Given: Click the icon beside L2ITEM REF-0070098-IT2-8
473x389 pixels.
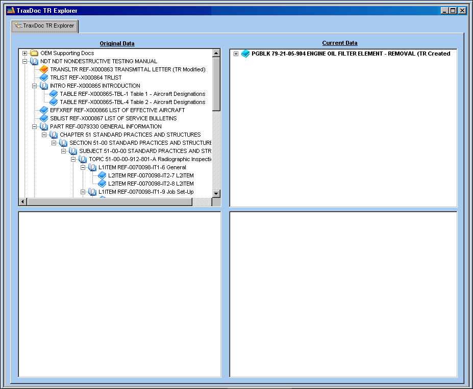Looking at the screenshot, I should pos(102,183).
